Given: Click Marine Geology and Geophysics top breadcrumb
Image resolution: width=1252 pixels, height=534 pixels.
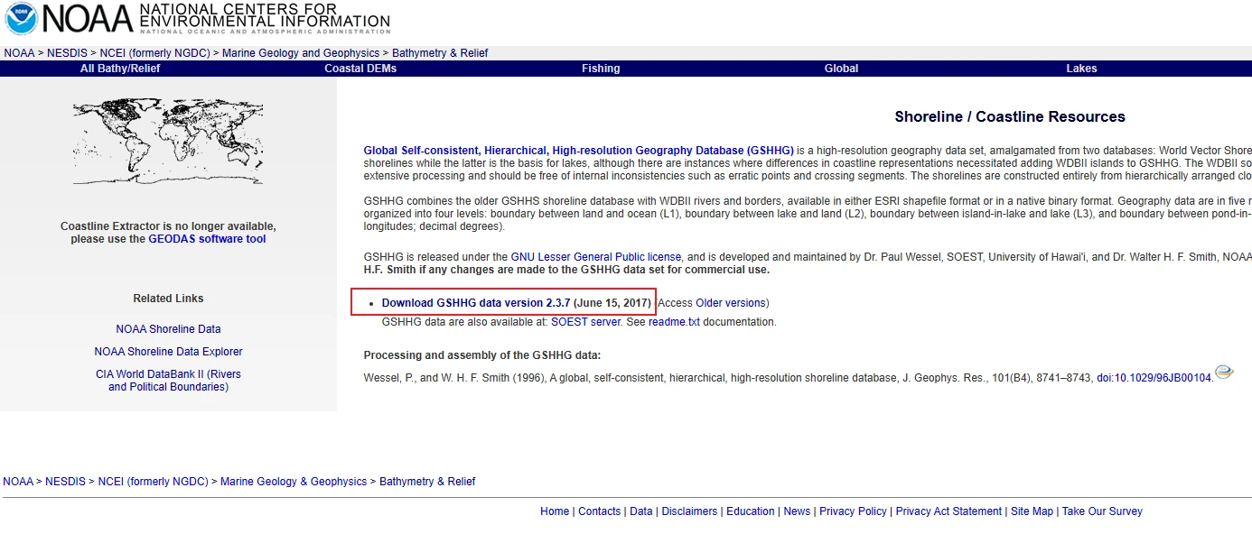Looking at the screenshot, I should (x=301, y=53).
